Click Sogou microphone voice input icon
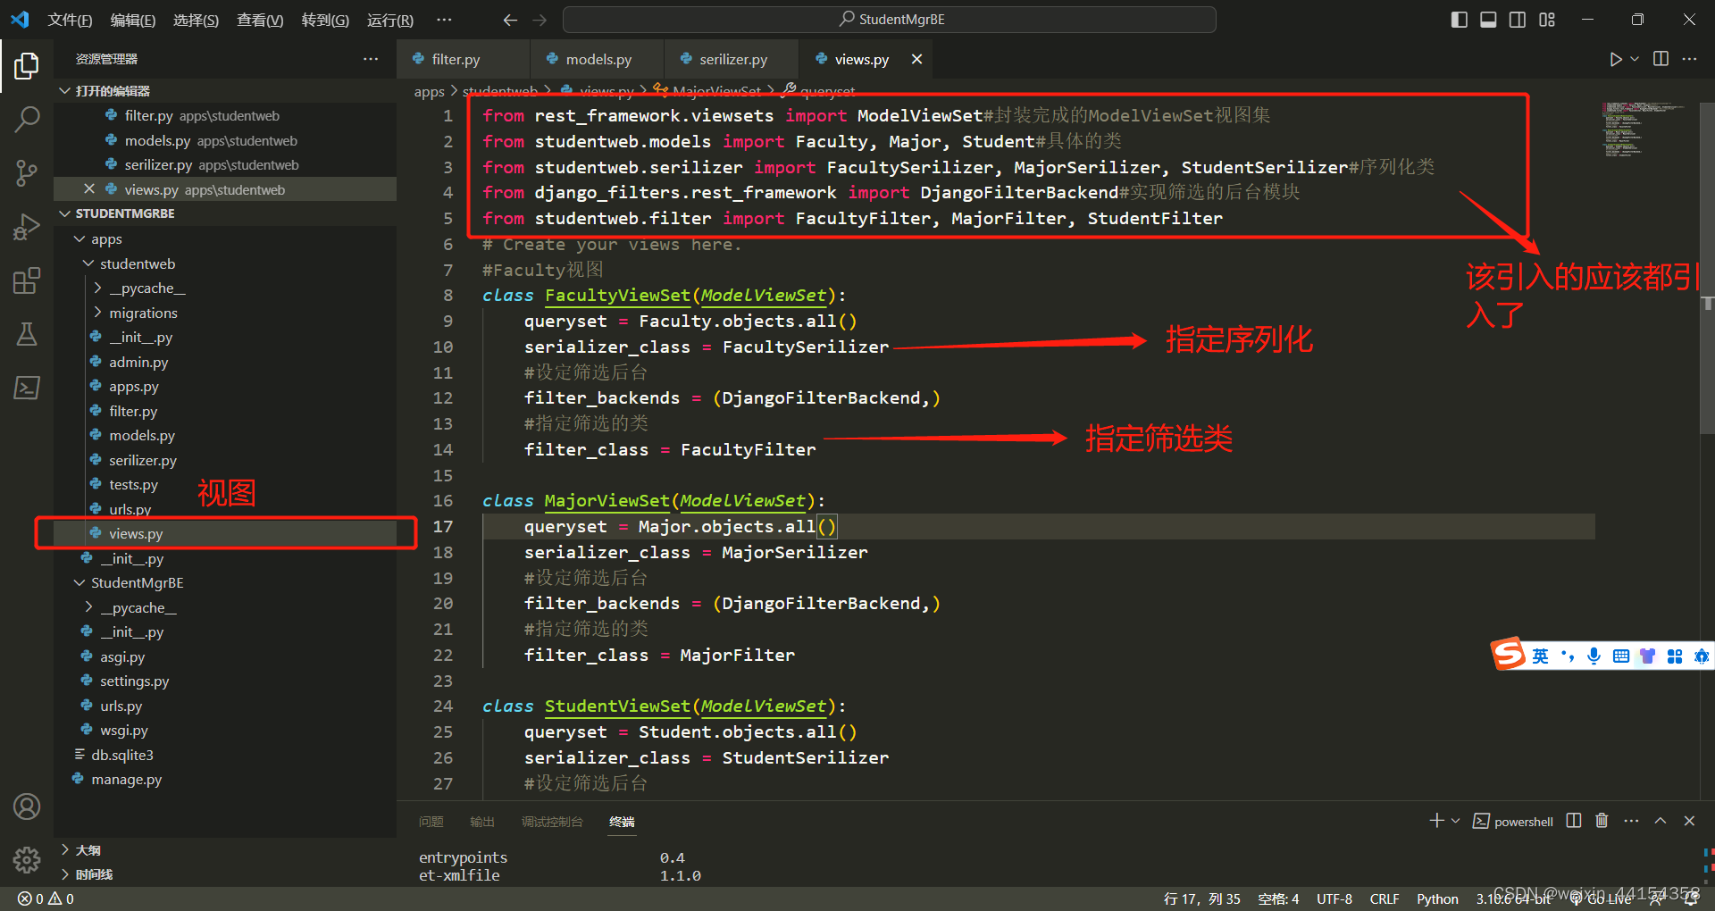The width and height of the screenshot is (1715, 911). click(x=1594, y=656)
